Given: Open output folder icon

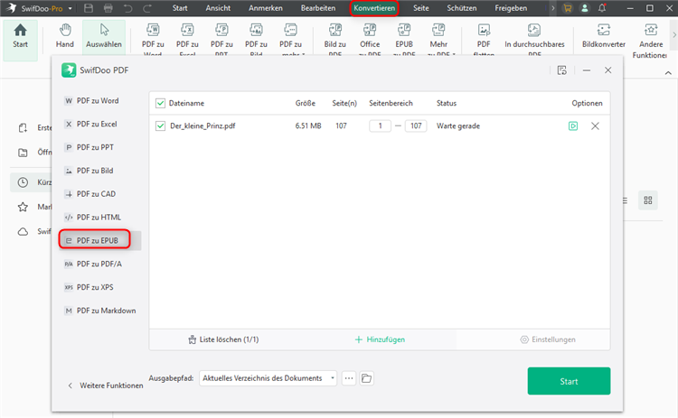Looking at the screenshot, I should coord(366,378).
